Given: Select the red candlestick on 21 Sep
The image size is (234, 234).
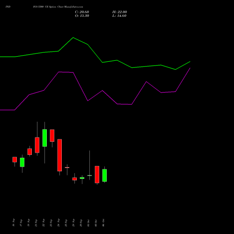Looking at the screenshot, I should click(x=37, y=145).
